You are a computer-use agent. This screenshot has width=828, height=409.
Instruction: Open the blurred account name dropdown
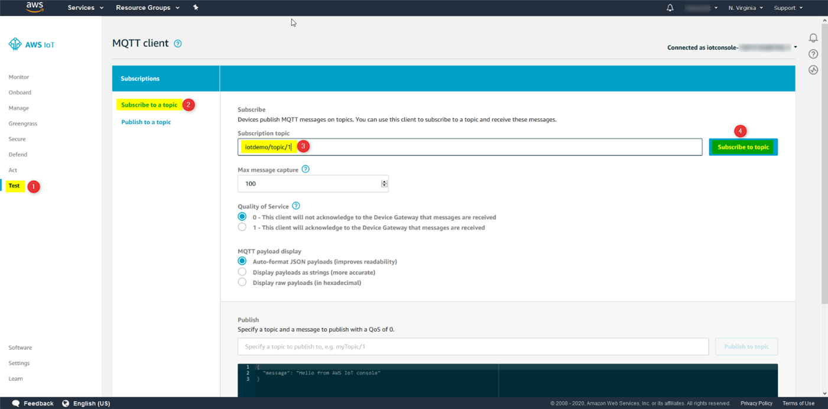pyautogui.click(x=701, y=8)
